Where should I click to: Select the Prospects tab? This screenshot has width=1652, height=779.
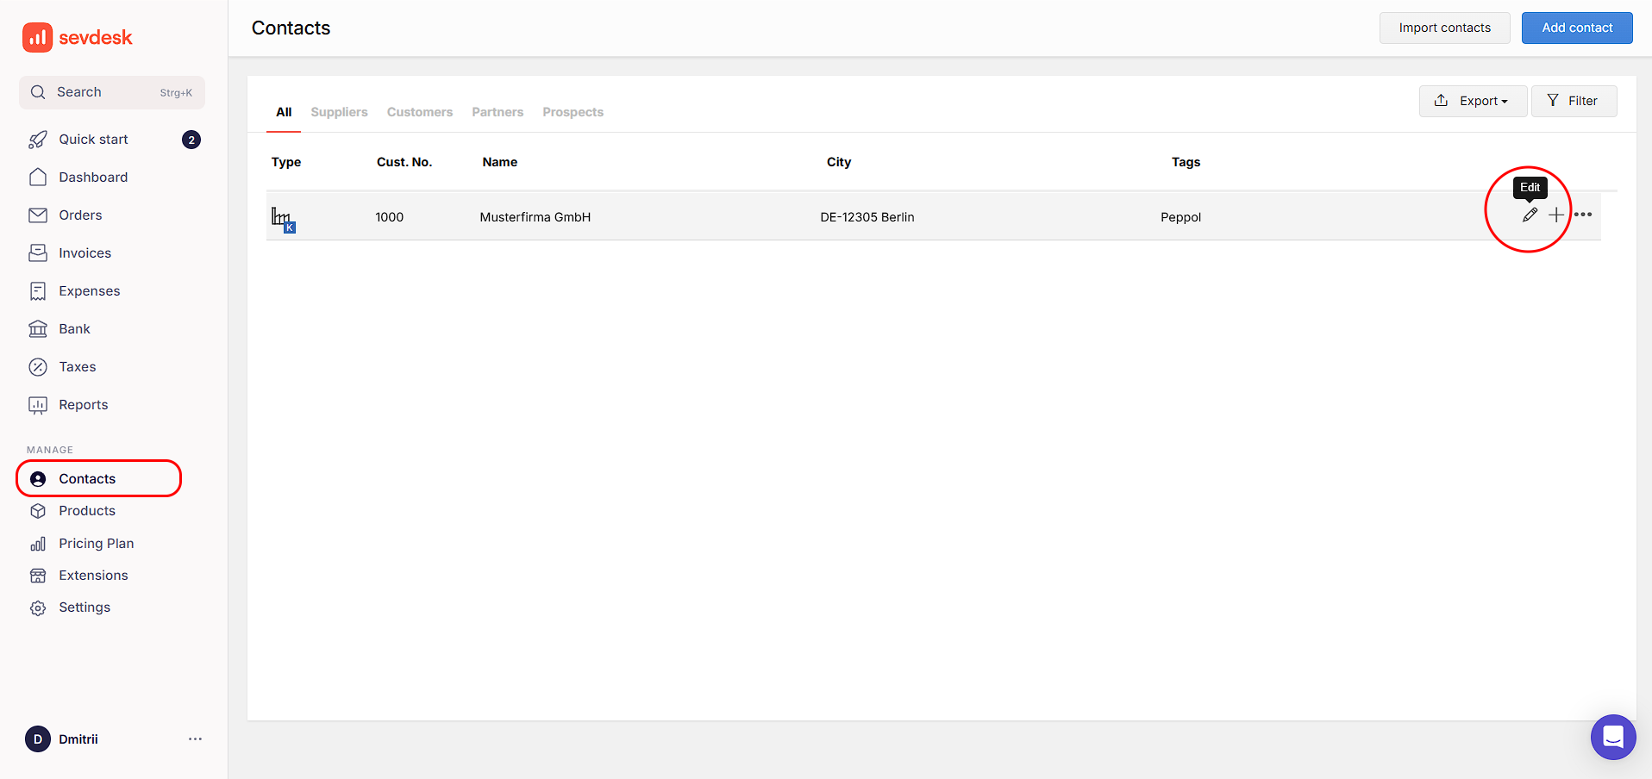tap(573, 112)
